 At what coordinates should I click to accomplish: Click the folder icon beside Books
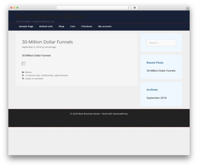pos(23,72)
